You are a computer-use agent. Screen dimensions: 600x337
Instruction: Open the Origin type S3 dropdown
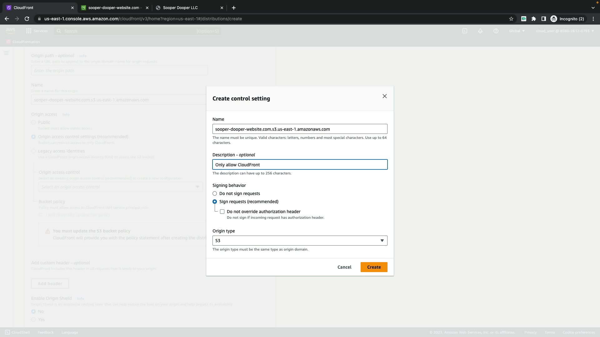coord(300,241)
